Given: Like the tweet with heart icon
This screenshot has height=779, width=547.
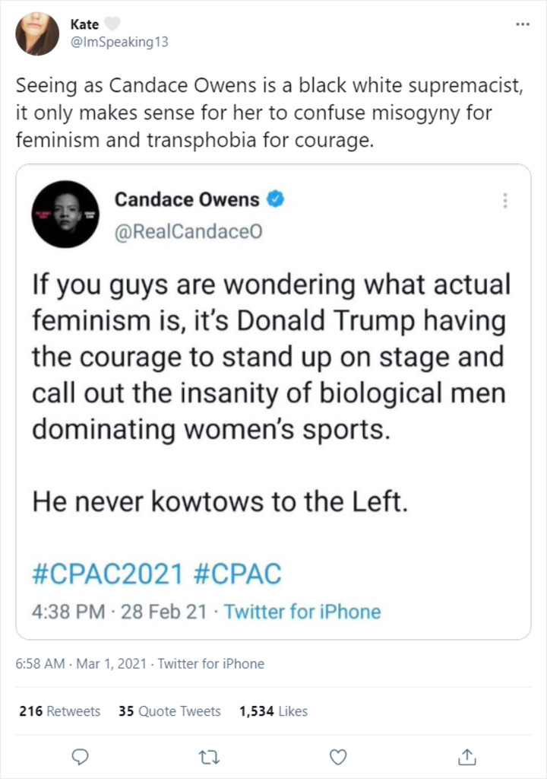Looking at the screenshot, I should (339, 756).
